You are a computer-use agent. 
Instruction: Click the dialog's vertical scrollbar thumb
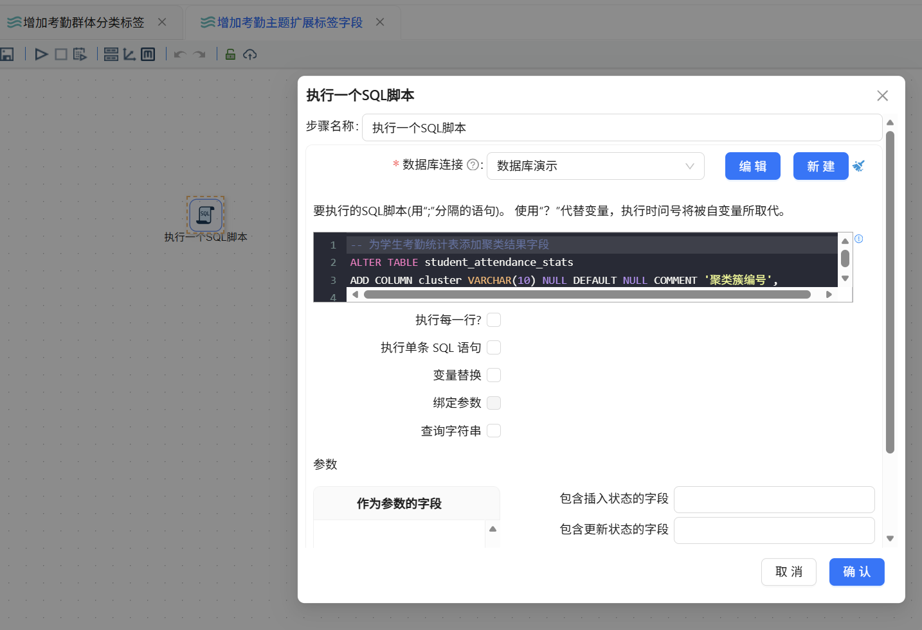[890, 292]
